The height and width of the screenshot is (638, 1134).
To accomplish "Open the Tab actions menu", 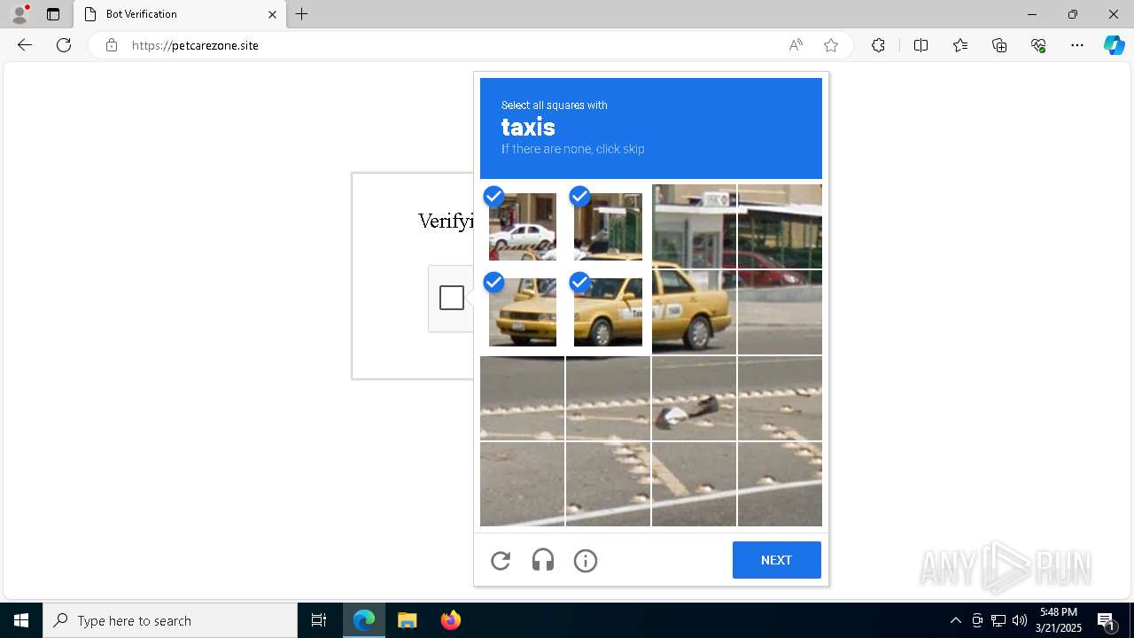I will (x=53, y=14).
